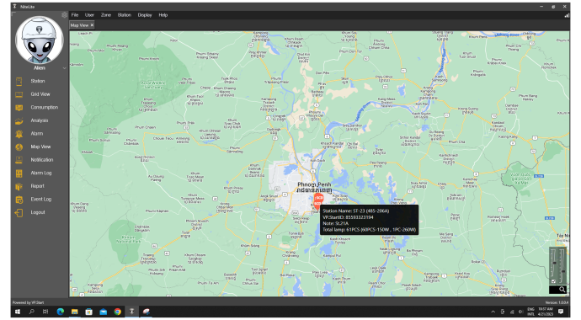
Task: Open Grid View from sidebar
Action: click(x=40, y=94)
